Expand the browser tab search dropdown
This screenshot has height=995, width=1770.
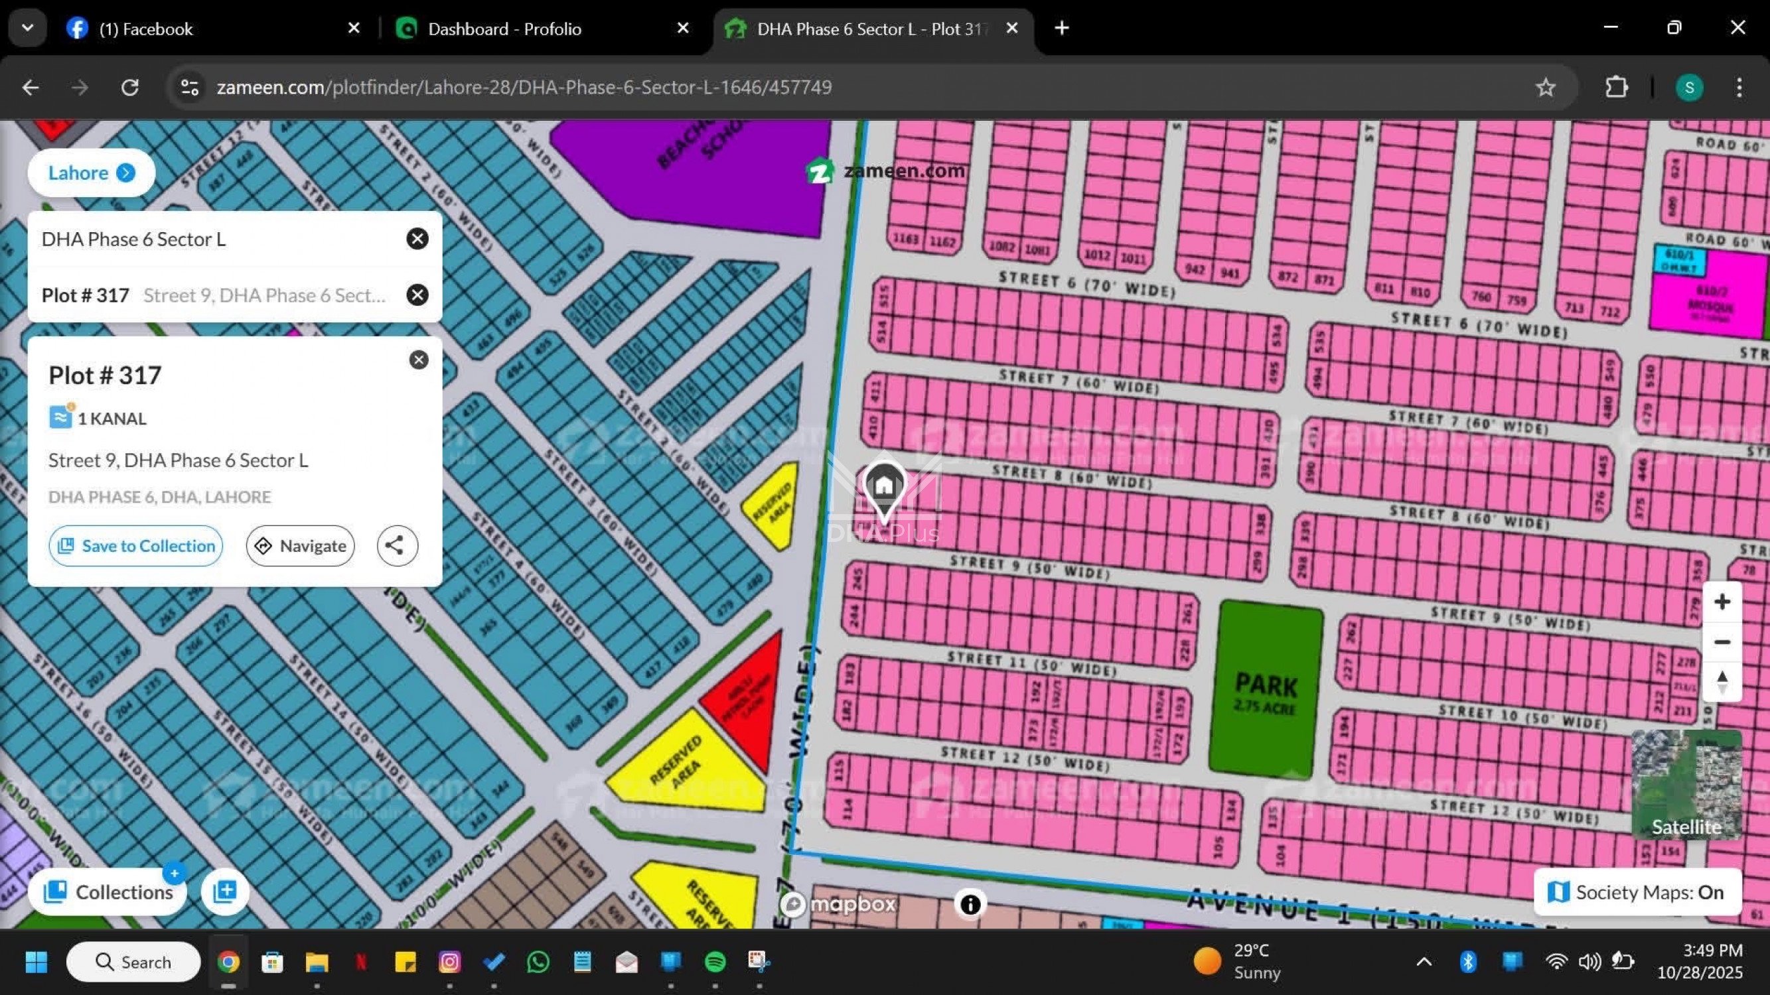click(27, 28)
